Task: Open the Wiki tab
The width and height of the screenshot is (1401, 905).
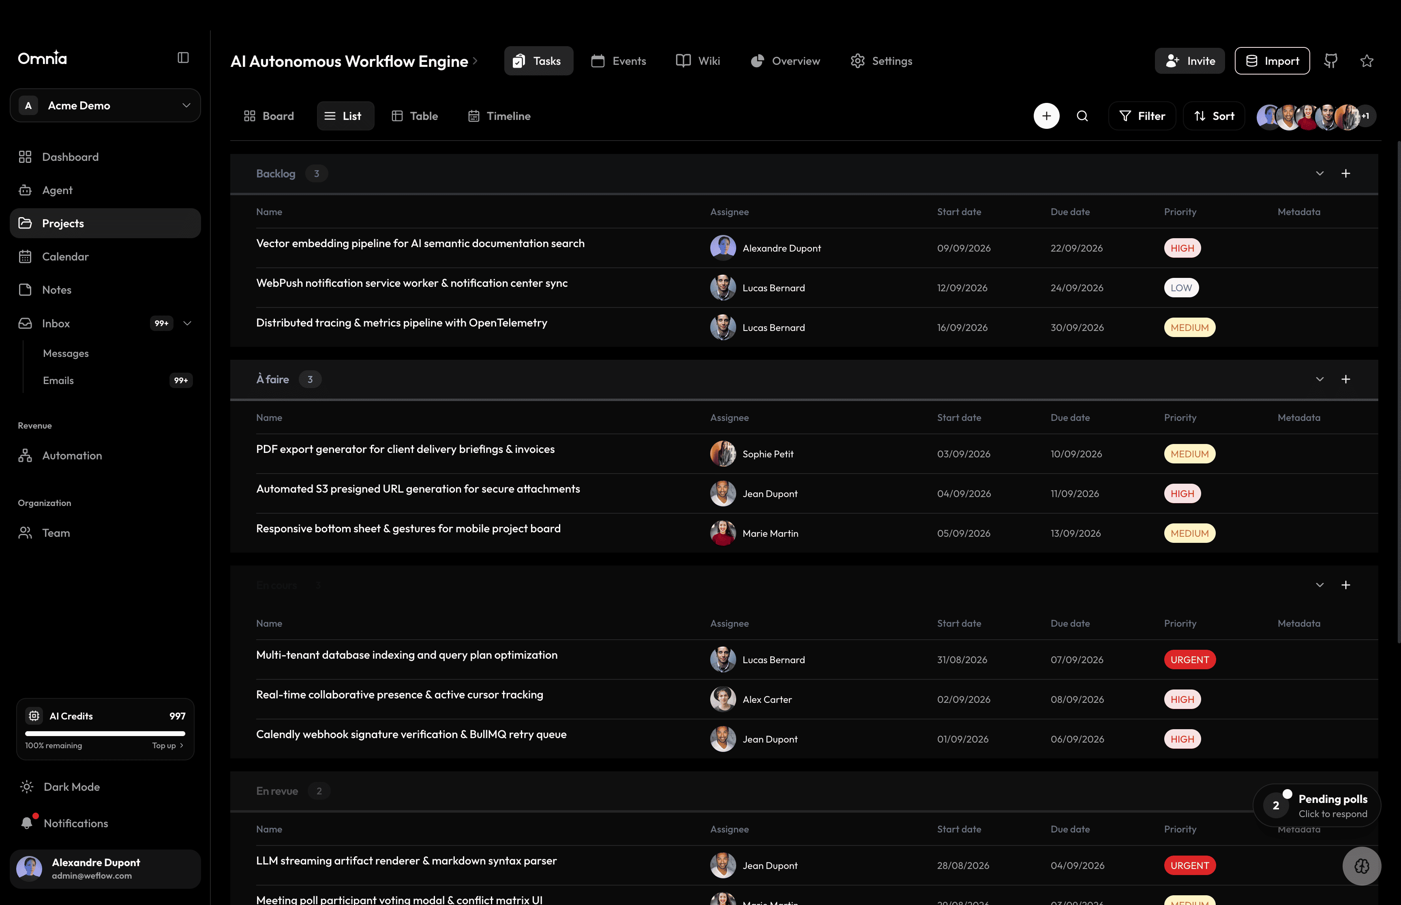Action: coord(698,60)
